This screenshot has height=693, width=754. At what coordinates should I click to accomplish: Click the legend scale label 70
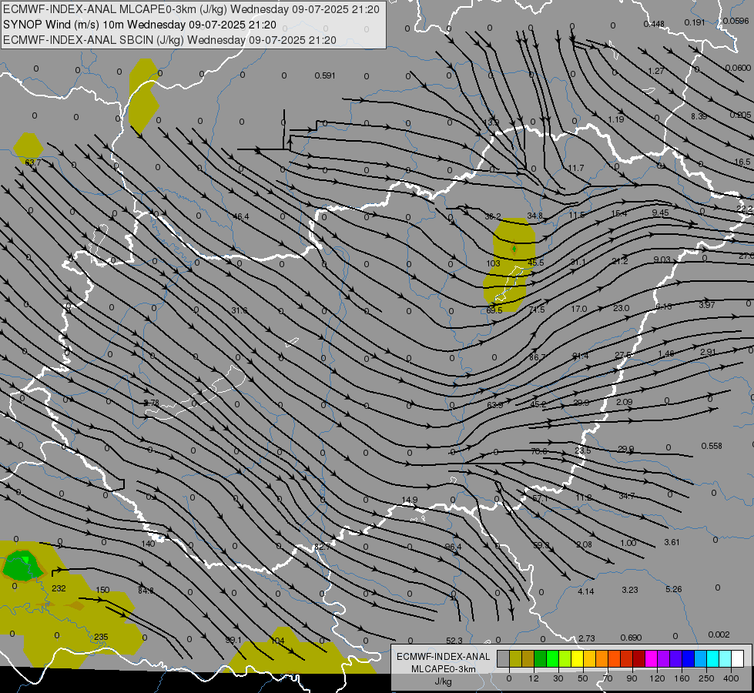[608, 678]
